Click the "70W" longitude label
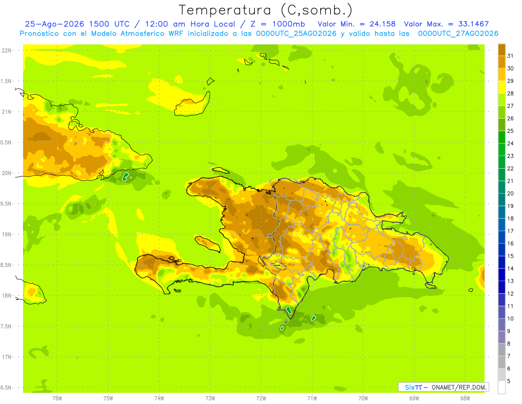This screenshot has height=404, width=522. pos(363,398)
